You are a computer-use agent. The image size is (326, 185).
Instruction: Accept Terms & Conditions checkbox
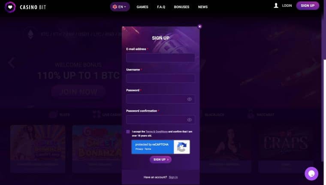click(x=128, y=132)
